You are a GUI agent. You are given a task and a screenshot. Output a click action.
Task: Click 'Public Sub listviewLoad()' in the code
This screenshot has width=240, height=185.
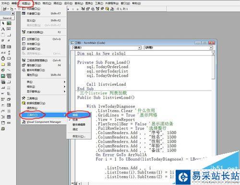pos(106,97)
